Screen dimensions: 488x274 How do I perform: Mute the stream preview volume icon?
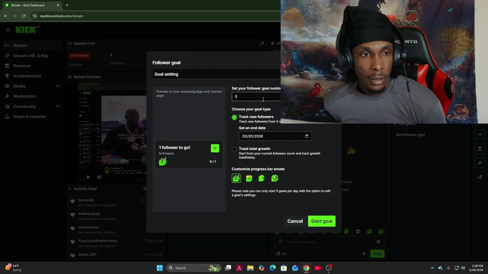[99, 177]
